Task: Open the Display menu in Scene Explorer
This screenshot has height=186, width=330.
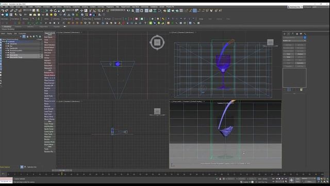Action: pos(9,34)
